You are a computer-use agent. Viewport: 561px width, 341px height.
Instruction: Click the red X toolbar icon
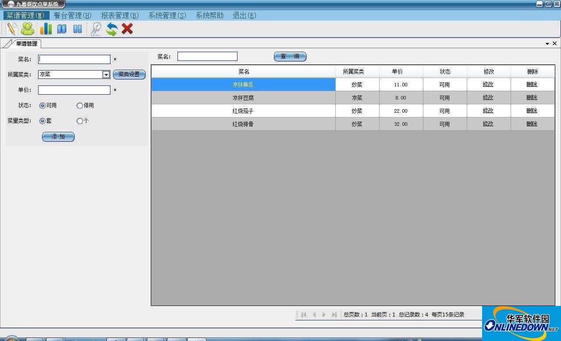coord(127,29)
